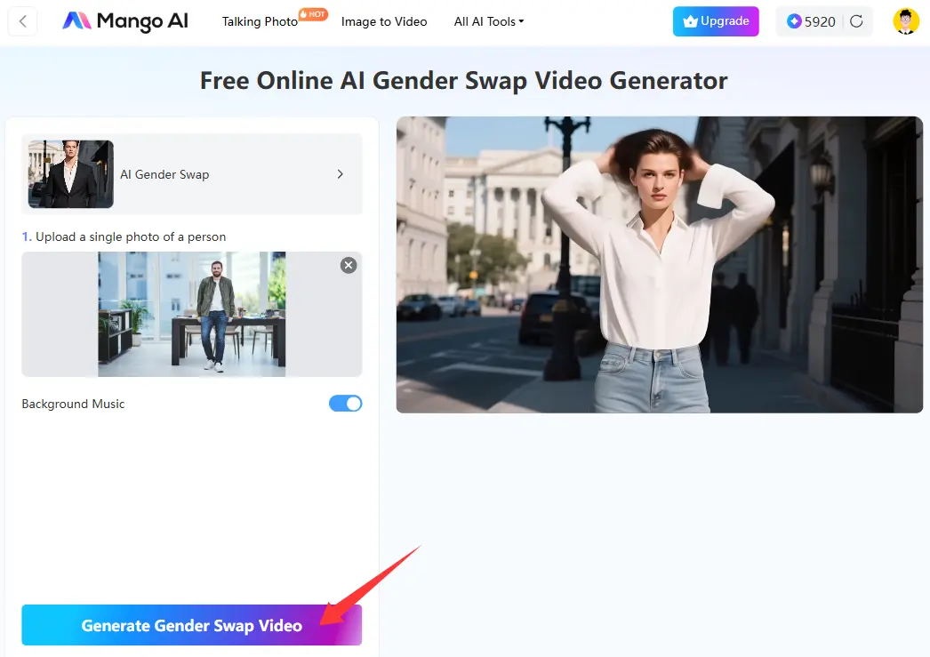This screenshot has height=657, width=930.
Task: Click the woman preview video on right
Action: pyautogui.click(x=659, y=265)
